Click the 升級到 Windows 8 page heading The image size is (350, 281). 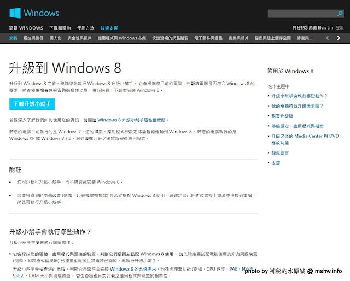[x=65, y=68]
